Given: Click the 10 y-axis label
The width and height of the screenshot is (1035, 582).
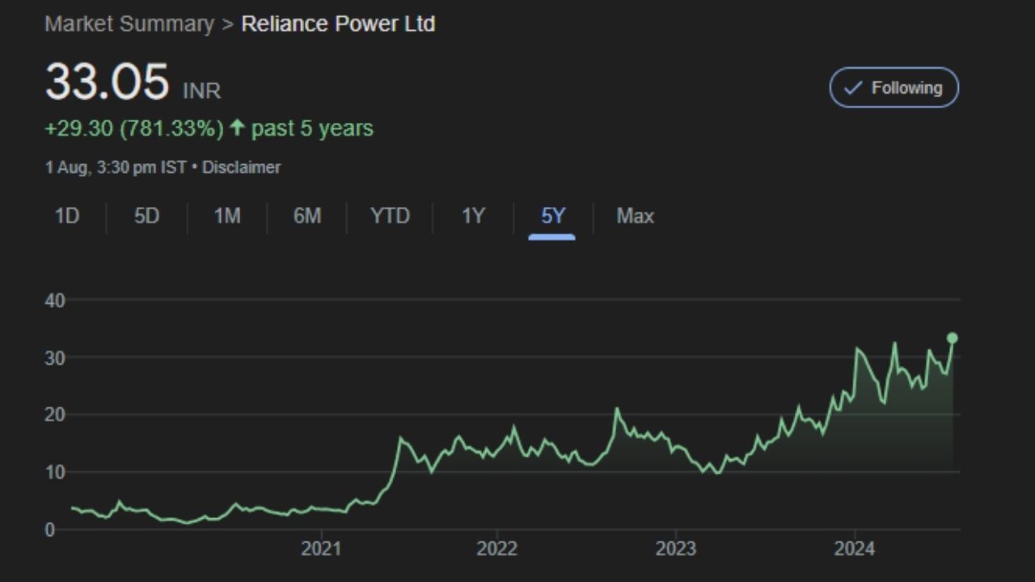Looking at the screenshot, I should pos(55,472).
